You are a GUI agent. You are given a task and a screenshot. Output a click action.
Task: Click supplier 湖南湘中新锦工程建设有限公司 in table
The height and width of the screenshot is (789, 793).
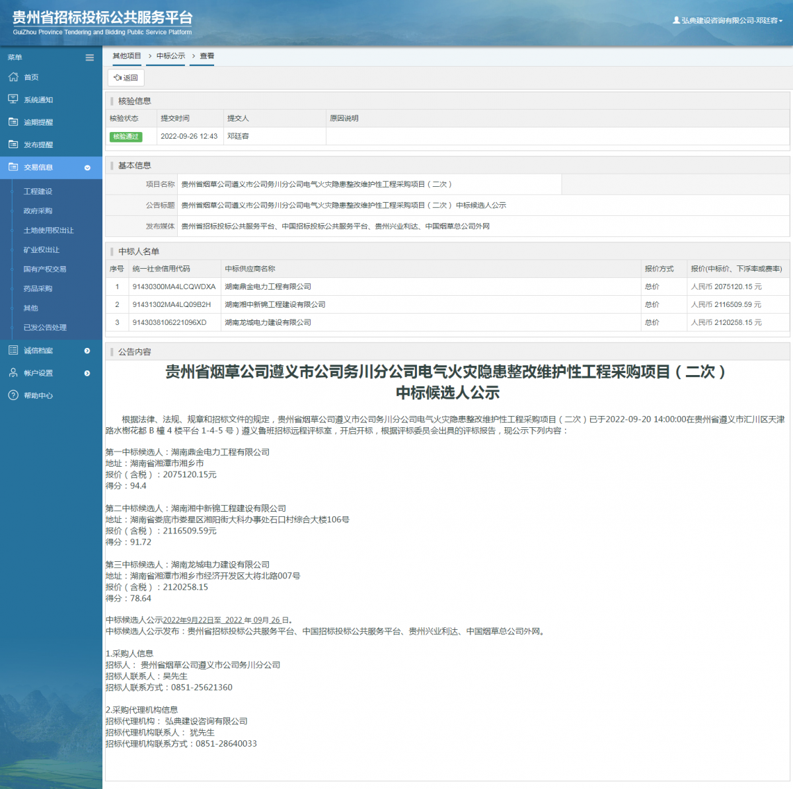275,305
